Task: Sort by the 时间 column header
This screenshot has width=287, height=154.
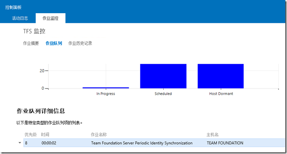Action: point(45,134)
